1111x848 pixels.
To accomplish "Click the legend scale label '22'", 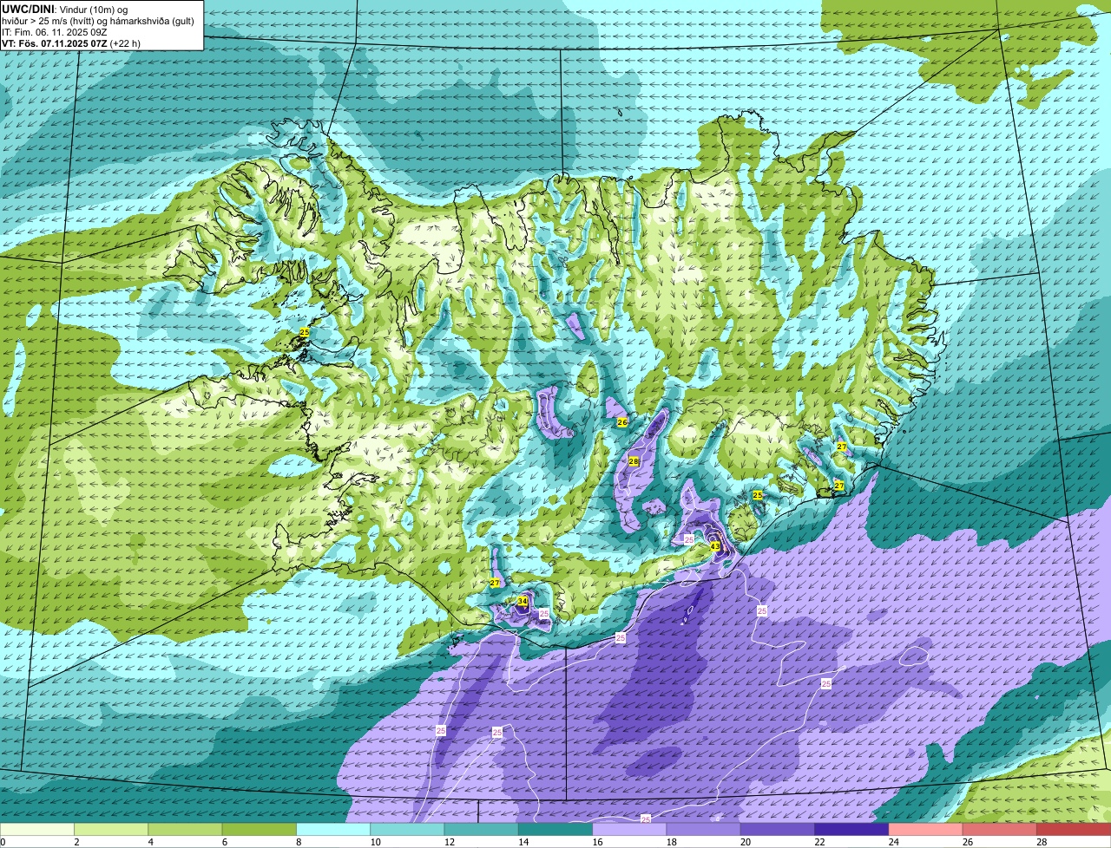I will pyautogui.click(x=818, y=841).
